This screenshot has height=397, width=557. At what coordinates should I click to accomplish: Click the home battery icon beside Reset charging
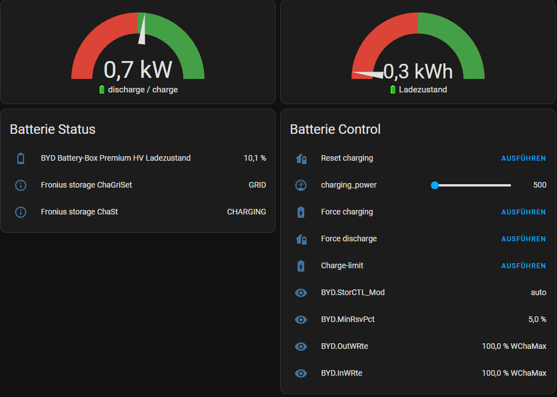301,158
